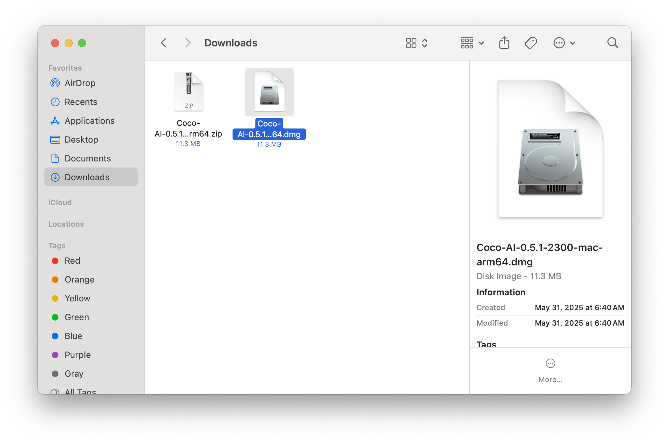669x444 pixels.
Task: Open the Search magnifier icon
Action: pyautogui.click(x=612, y=43)
